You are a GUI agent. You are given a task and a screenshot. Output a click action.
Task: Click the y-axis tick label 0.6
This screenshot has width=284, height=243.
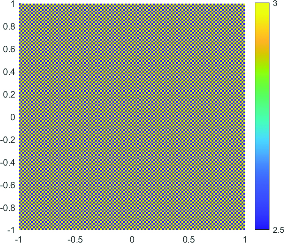(9, 49)
